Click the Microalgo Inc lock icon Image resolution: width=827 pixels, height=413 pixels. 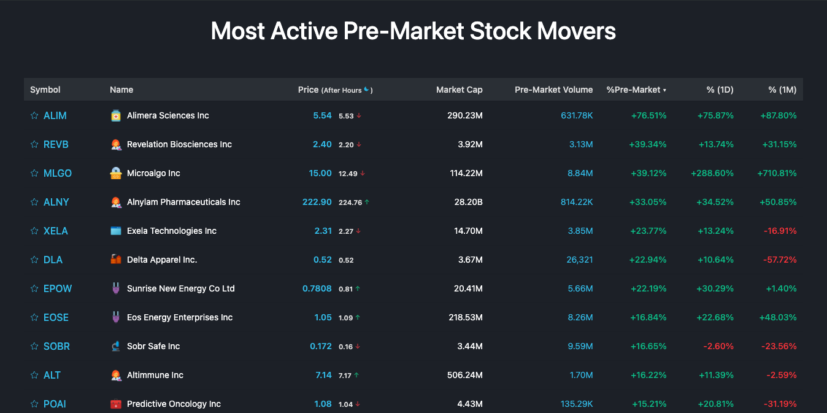[116, 173]
